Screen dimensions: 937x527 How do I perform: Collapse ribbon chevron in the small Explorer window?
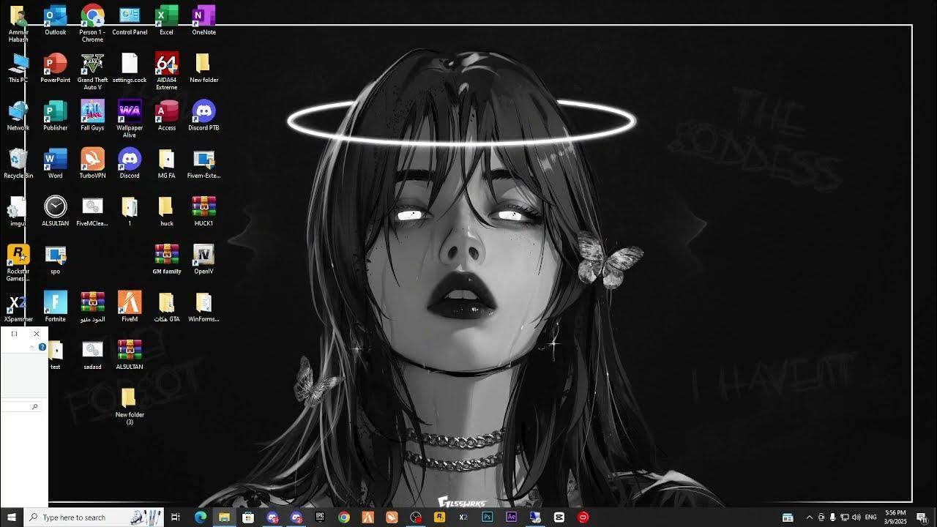(x=31, y=347)
